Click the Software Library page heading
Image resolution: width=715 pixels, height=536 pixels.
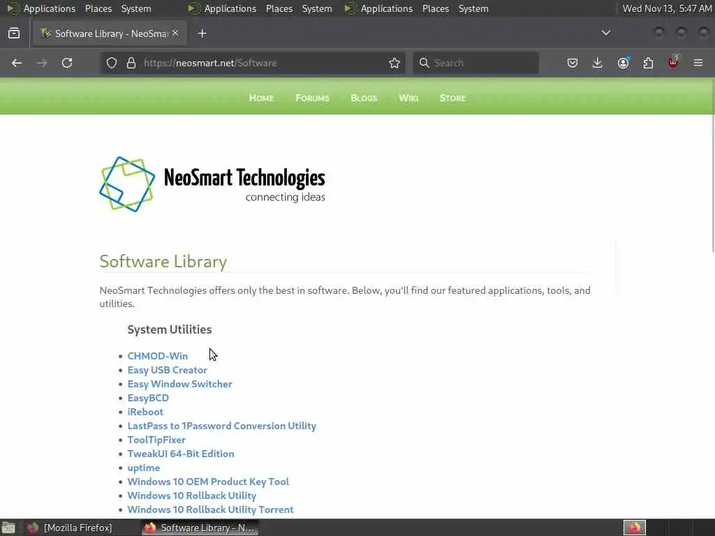163,262
